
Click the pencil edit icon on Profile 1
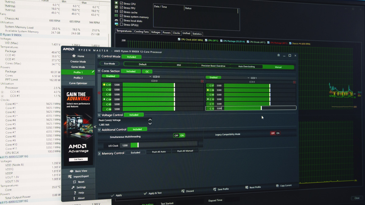click(x=93, y=72)
